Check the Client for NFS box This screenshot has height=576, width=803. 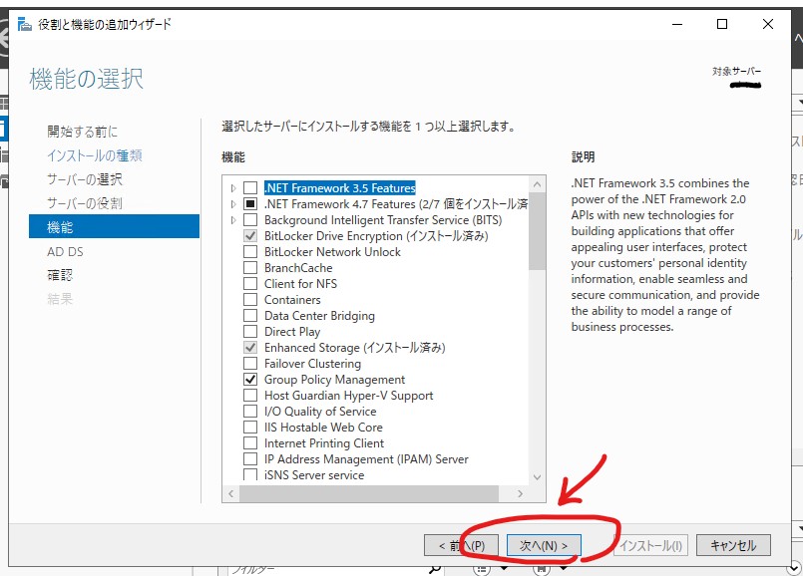250,283
